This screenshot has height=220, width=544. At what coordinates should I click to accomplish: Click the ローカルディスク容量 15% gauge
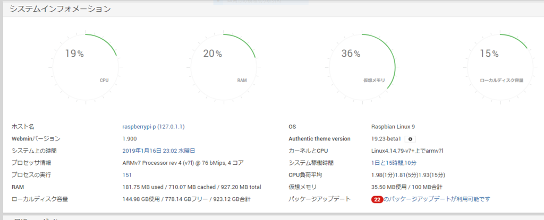[x=500, y=68]
